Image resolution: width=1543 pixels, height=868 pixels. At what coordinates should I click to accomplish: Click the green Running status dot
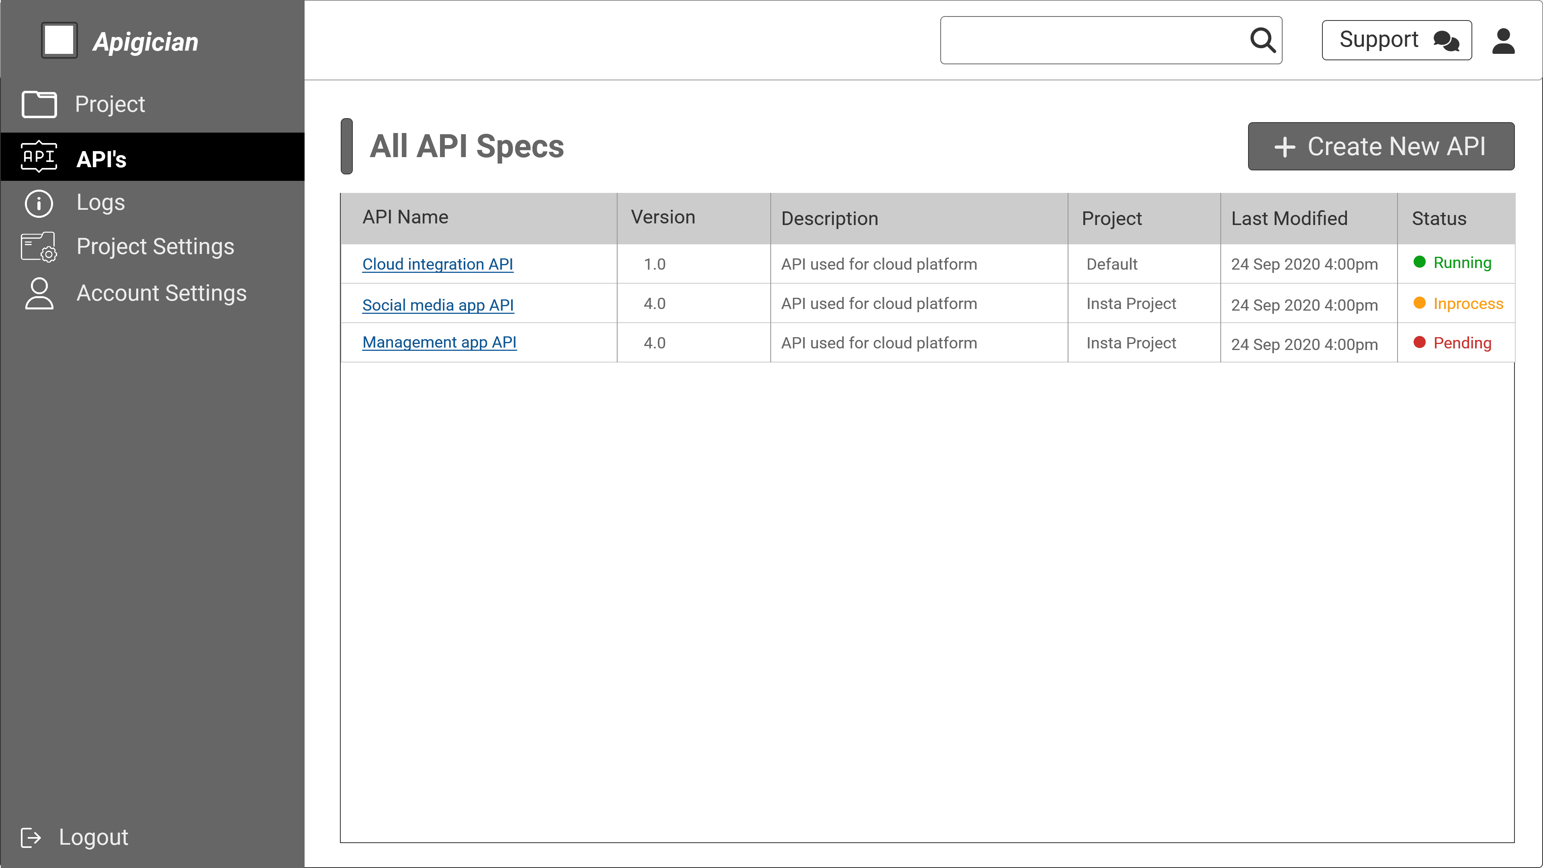(1419, 262)
